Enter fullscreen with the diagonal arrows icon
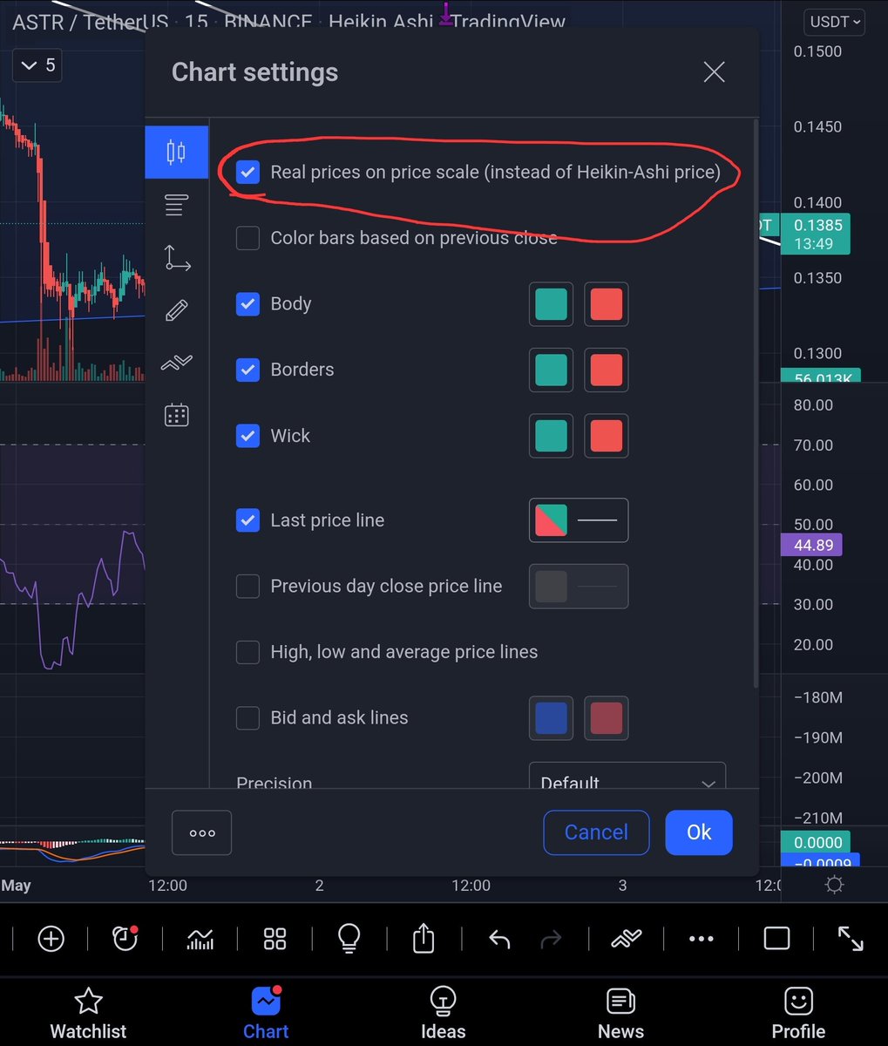Screen dimensions: 888x1046 851,939
